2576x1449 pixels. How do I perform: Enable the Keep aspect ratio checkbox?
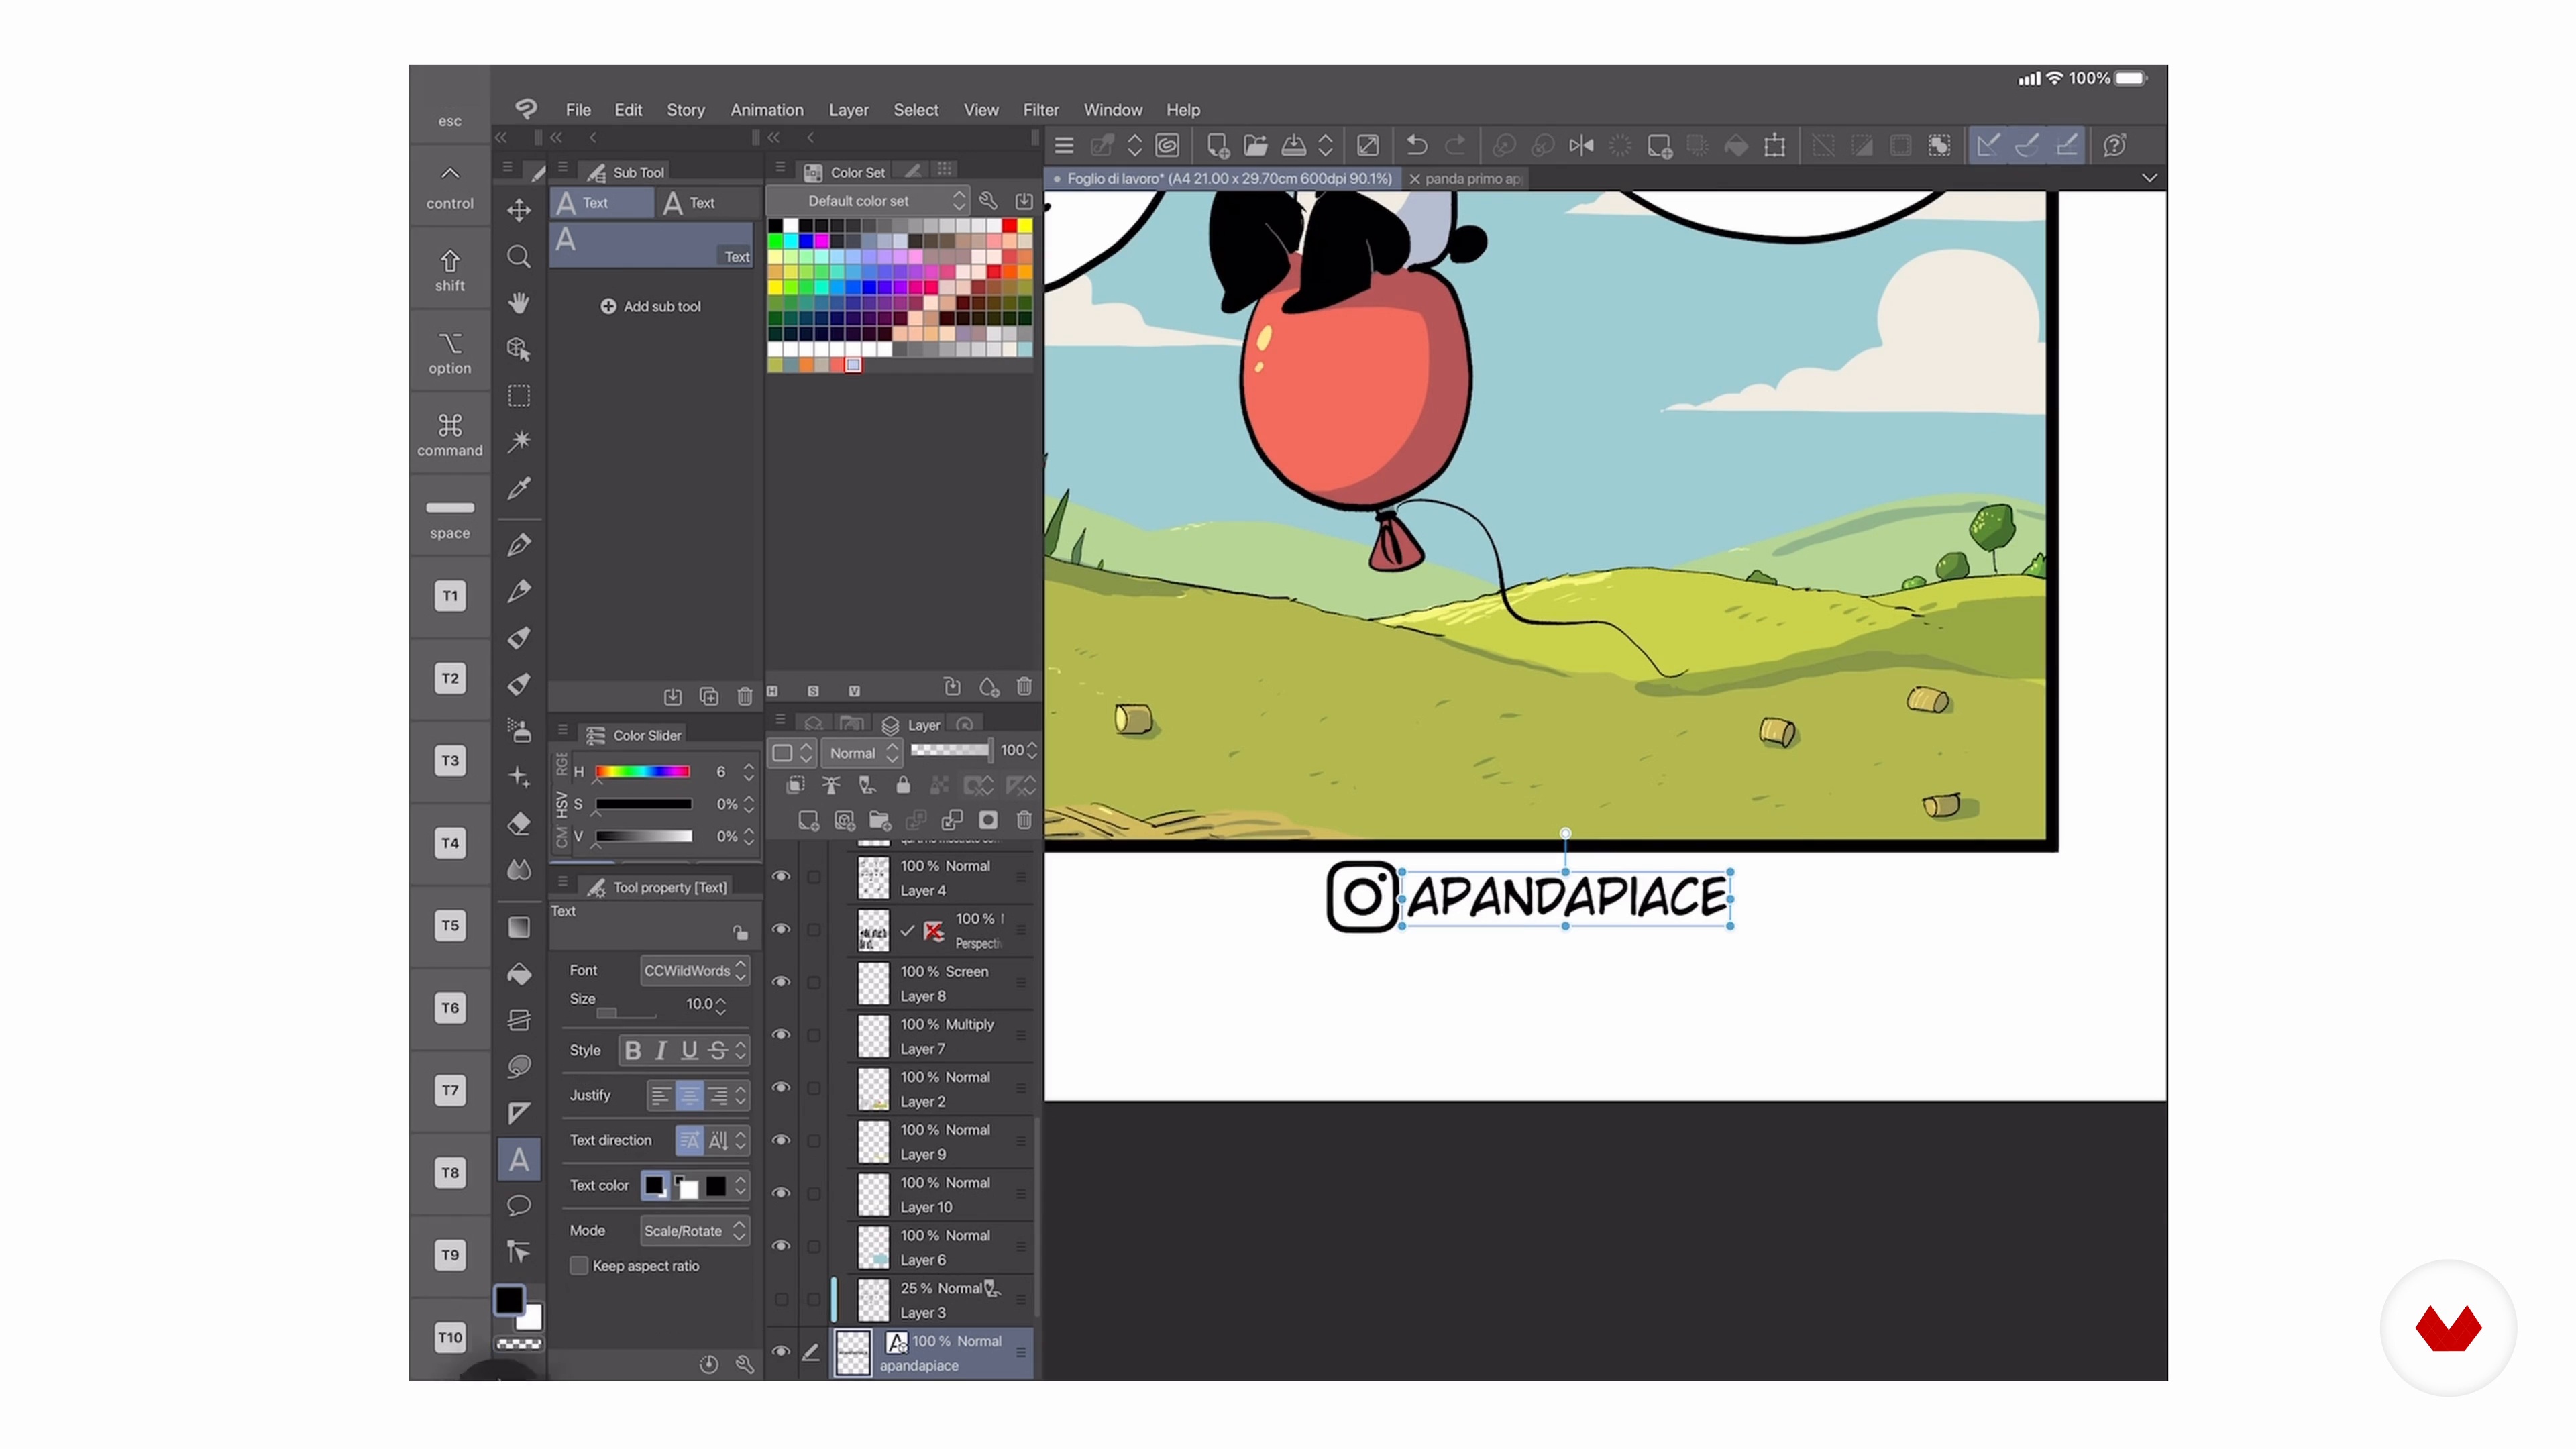tap(578, 1265)
